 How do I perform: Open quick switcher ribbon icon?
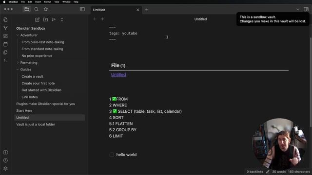[x=5, y=19]
